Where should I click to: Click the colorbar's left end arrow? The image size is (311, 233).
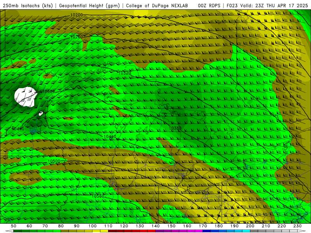(9, 231)
